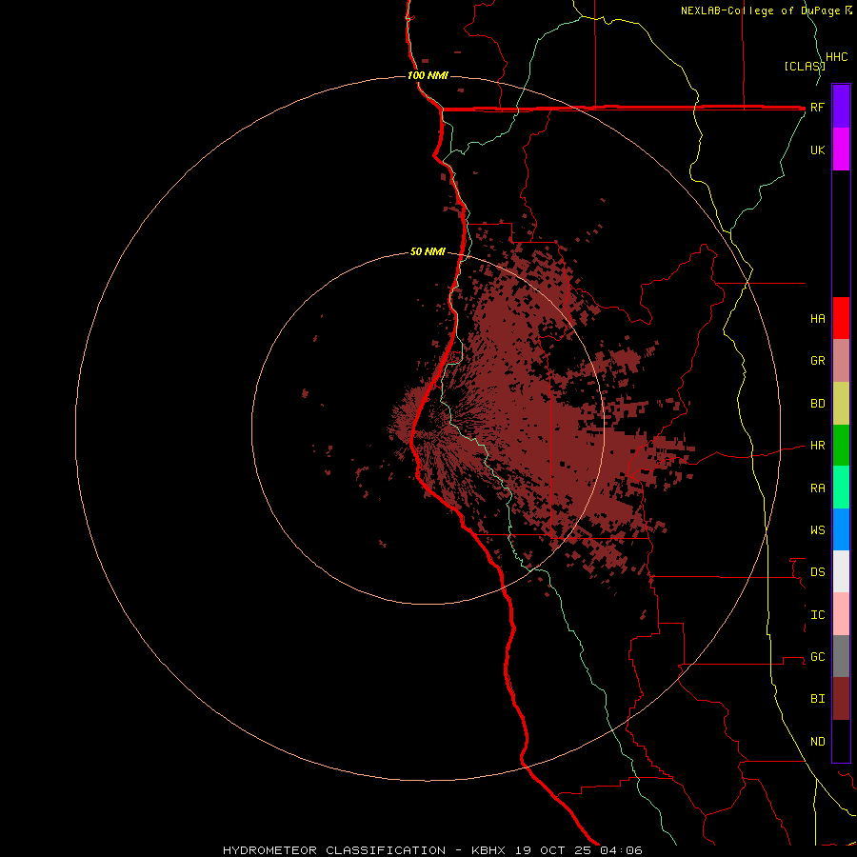Click the RA light green legend swatch

coord(841,488)
